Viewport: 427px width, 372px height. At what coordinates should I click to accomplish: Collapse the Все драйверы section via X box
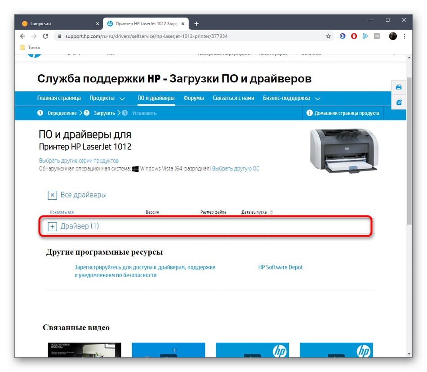point(52,195)
